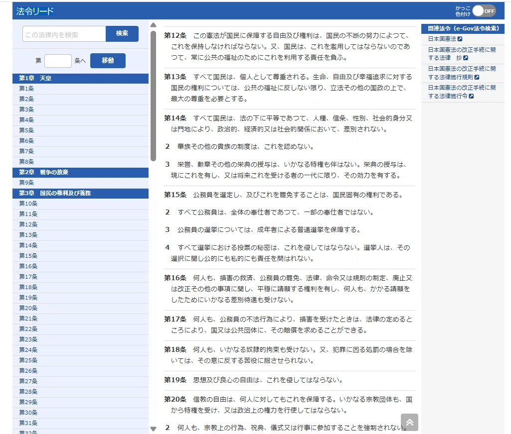Image resolution: width=511 pixels, height=434 pixels.
Task: Jump to 第3条 in the sidebar
Action: coord(80,109)
